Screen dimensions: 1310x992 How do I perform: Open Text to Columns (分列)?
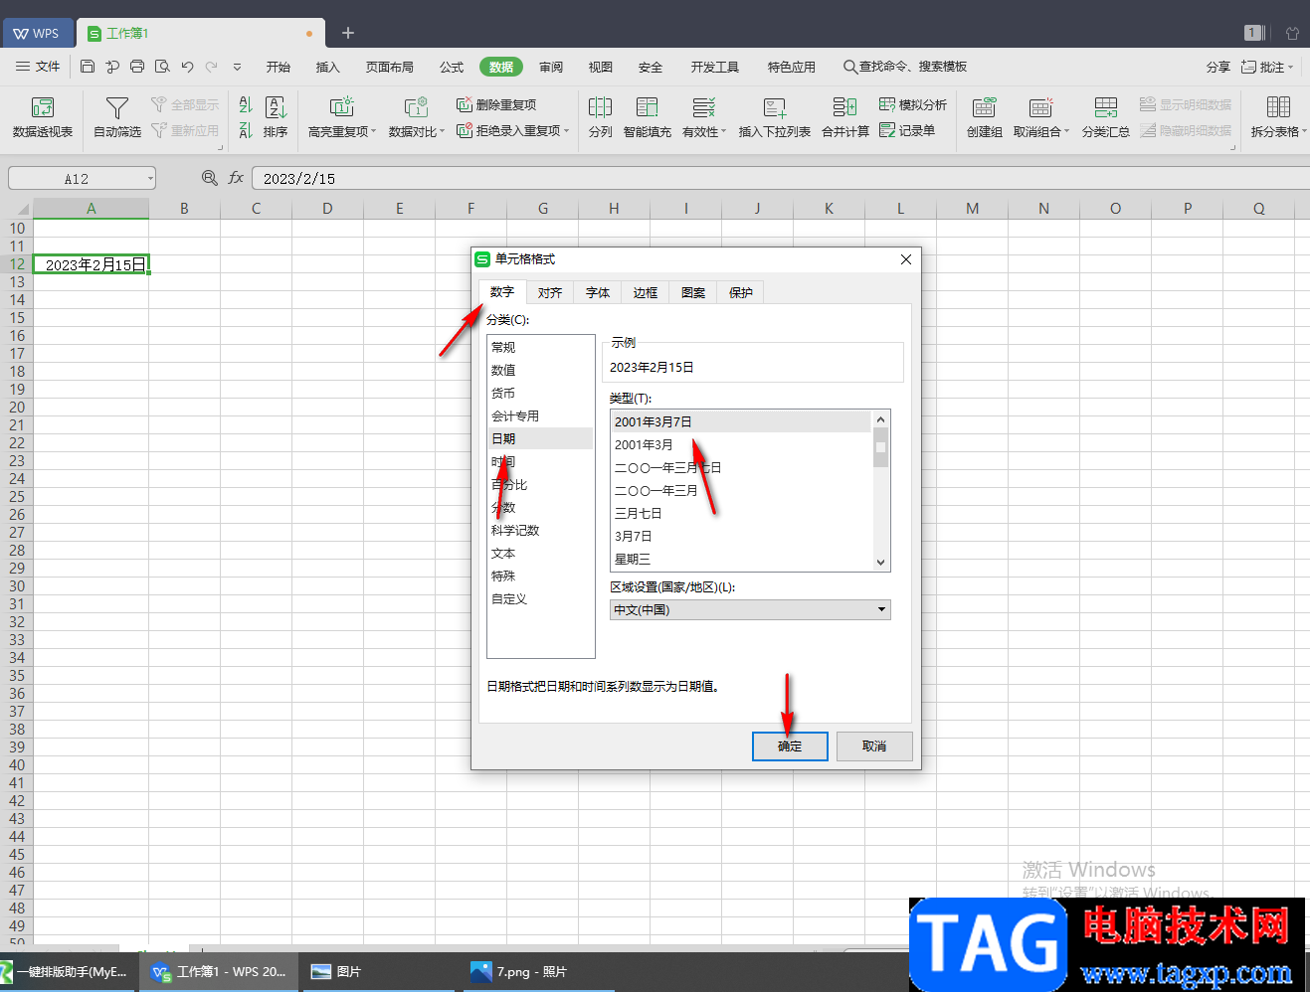[600, 117]
